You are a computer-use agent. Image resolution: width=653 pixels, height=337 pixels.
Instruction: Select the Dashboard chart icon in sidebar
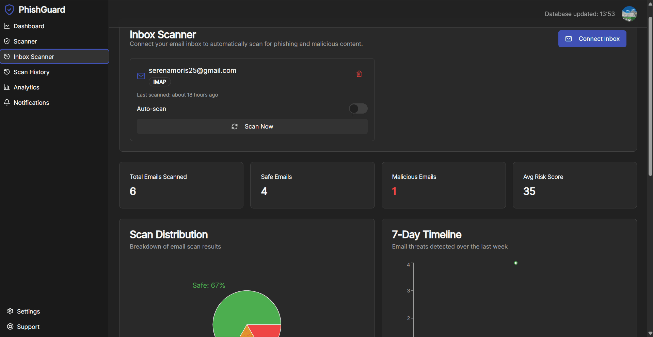click(7, 26)
